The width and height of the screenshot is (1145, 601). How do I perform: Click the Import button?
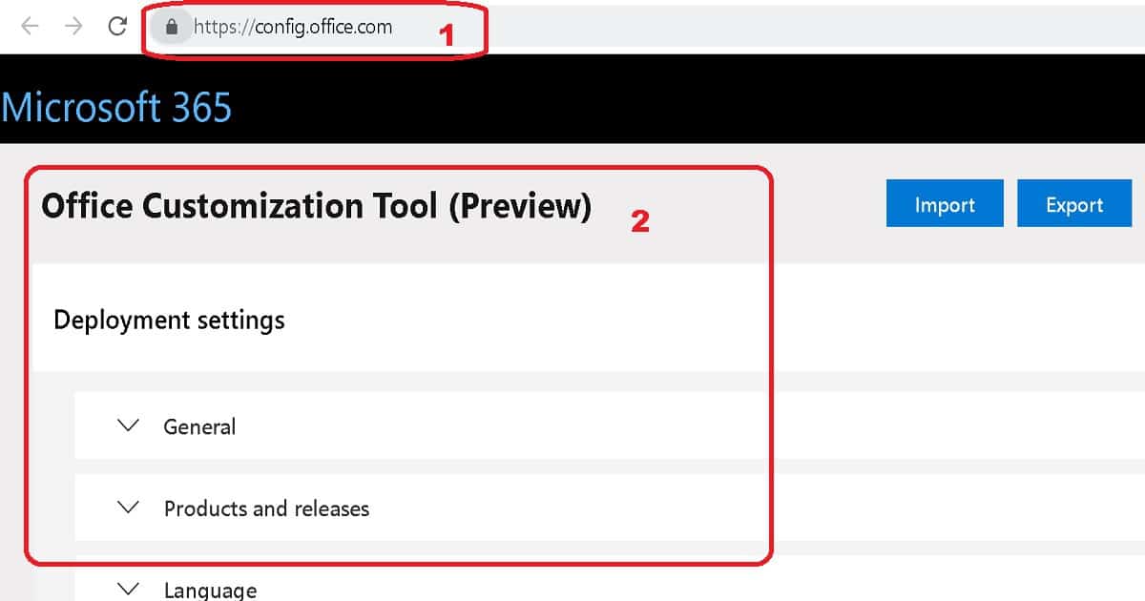(x=945, y=204)
